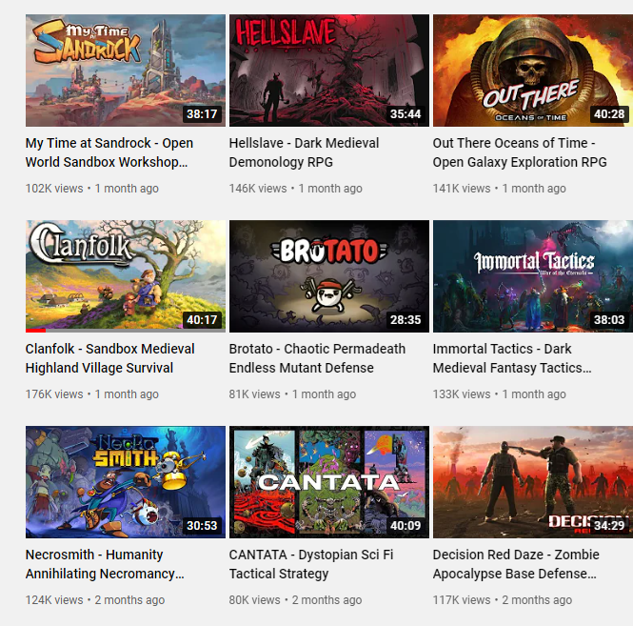The width and height of the screenshot is (633, 626).
Task: Click the title 'Immortal Tactics - Dark Medieval Fantasy Tactics'
Action: 512,358
